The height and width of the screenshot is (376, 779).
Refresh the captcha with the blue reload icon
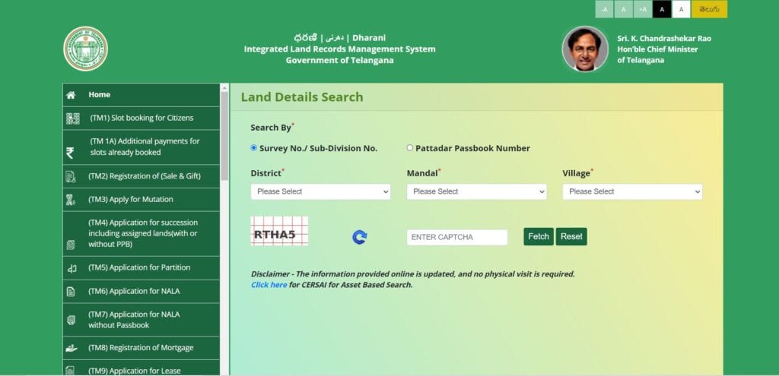click(x=360, y=237)
